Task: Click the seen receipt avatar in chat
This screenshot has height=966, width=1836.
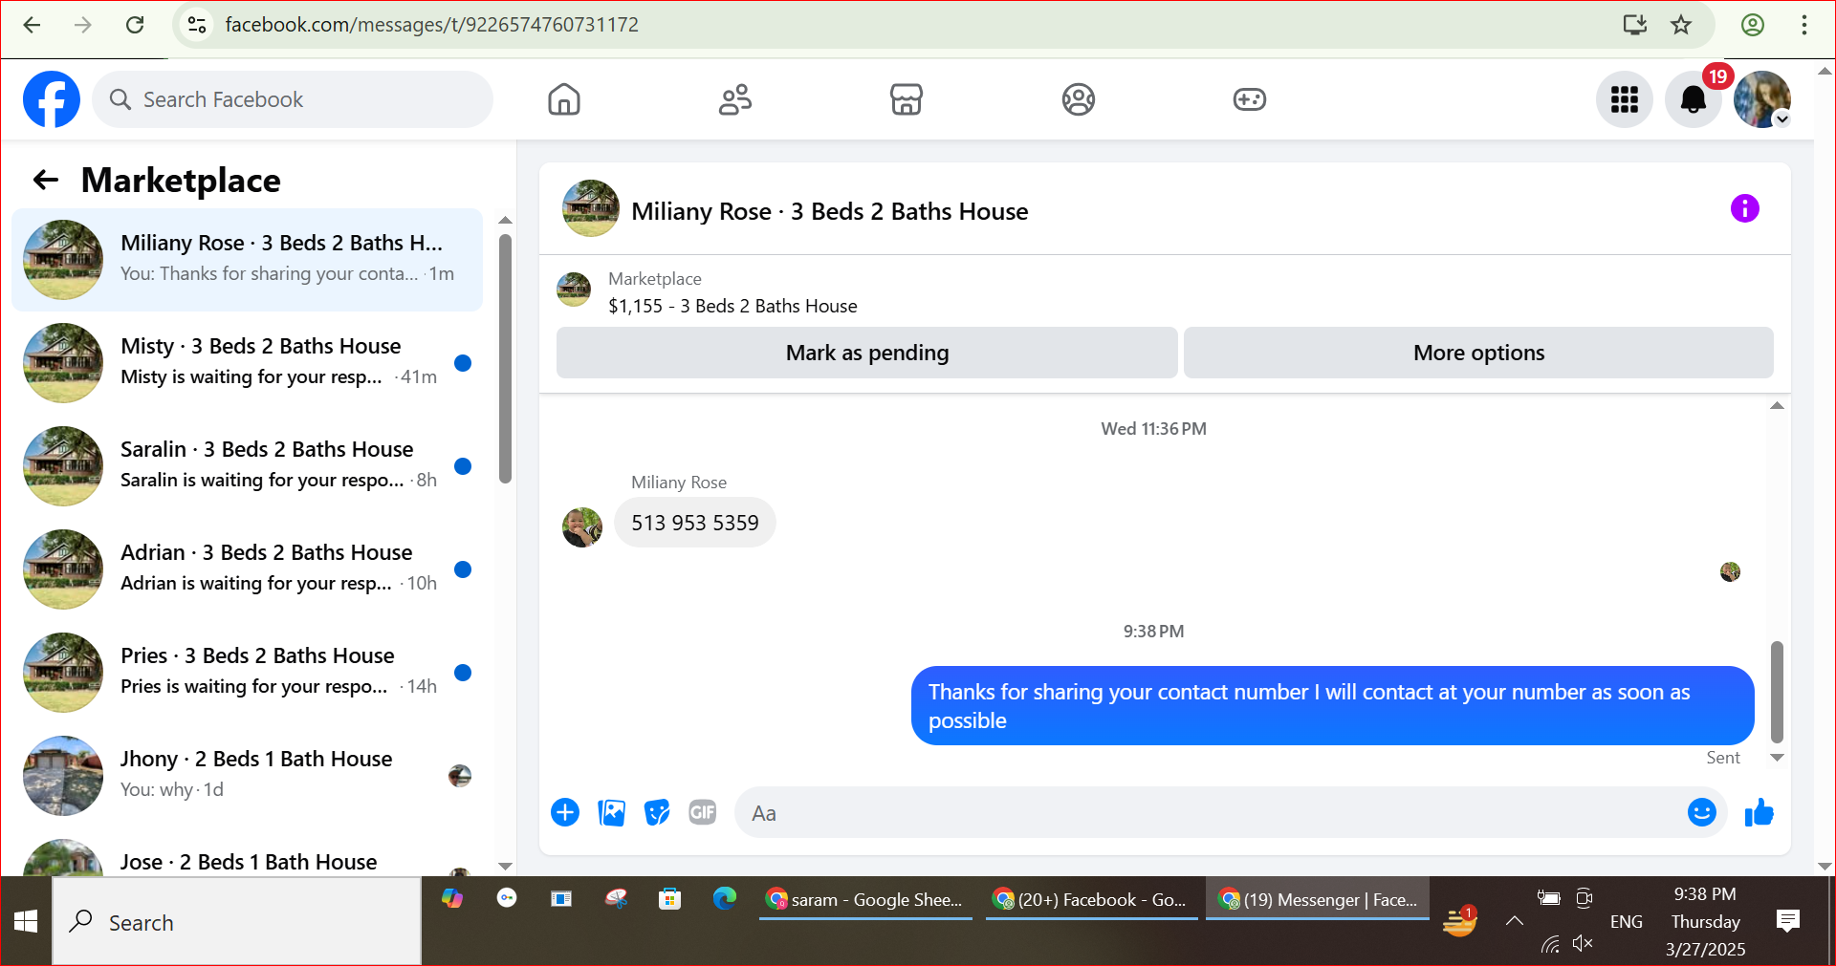Action: click(x=1730, y=571)
